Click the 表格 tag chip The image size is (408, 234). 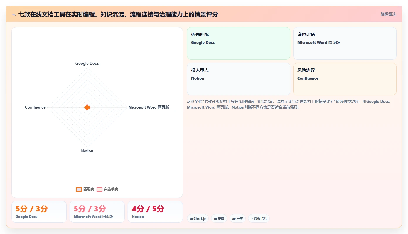tap(219, 218)
